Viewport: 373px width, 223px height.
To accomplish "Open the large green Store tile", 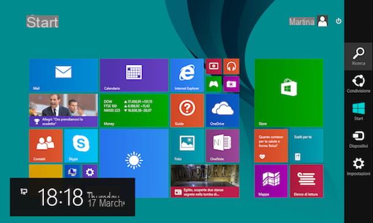I will 289,93.
